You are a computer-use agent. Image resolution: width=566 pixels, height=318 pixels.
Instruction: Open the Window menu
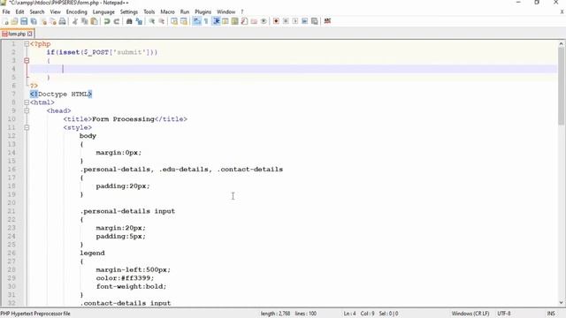point(226,11)
